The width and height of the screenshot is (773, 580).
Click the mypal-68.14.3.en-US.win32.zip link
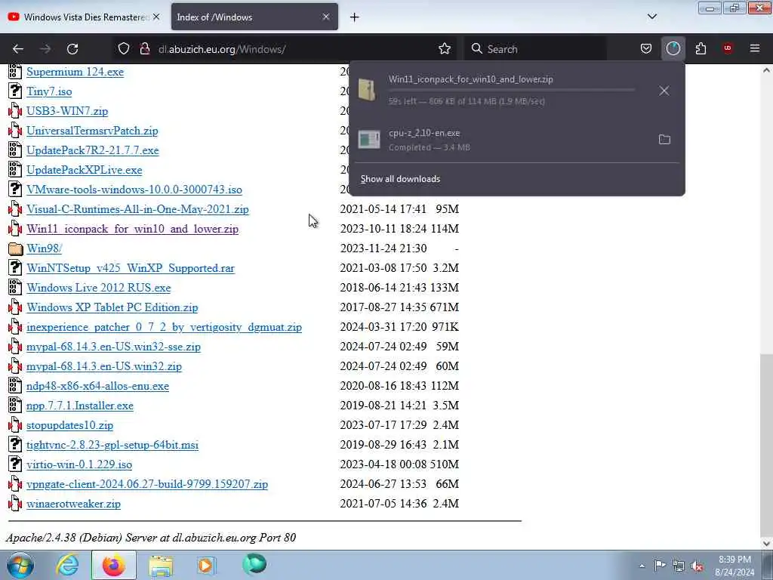coord(104,366)
